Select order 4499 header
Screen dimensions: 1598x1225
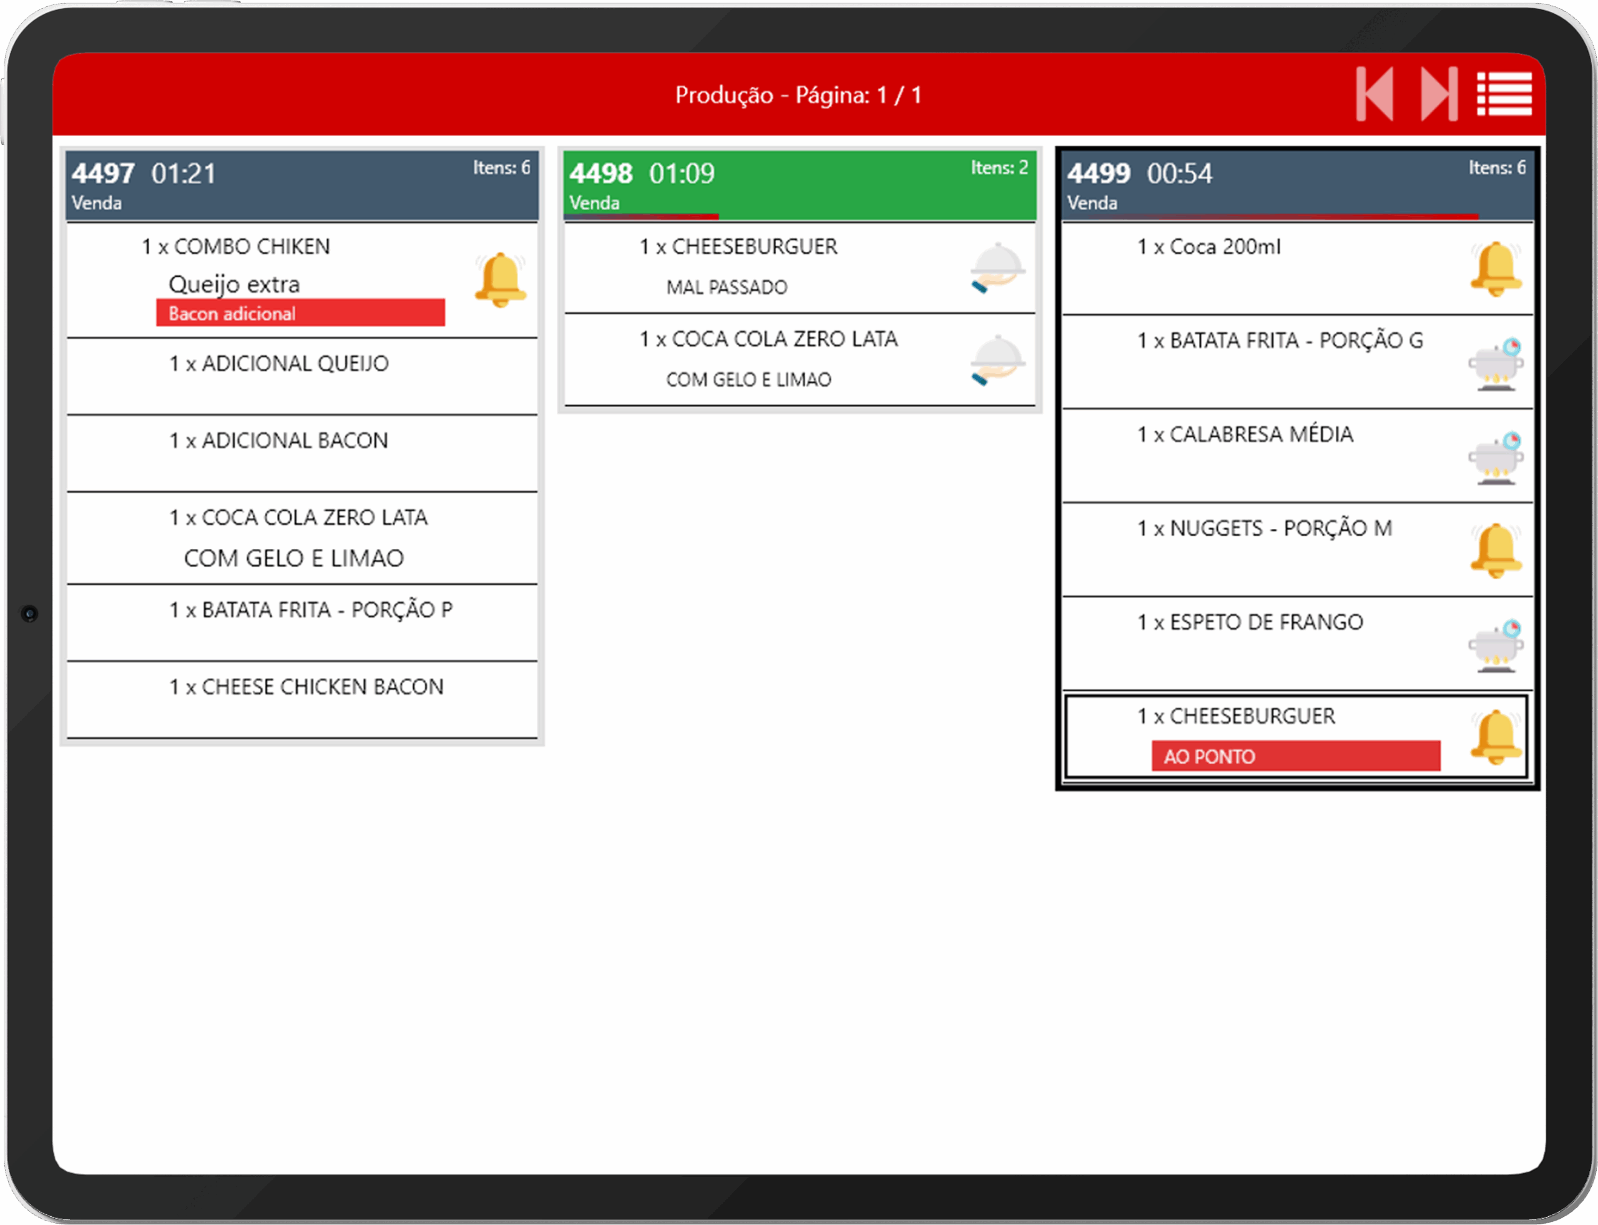pyautogui.click(x=1298, y=185)
